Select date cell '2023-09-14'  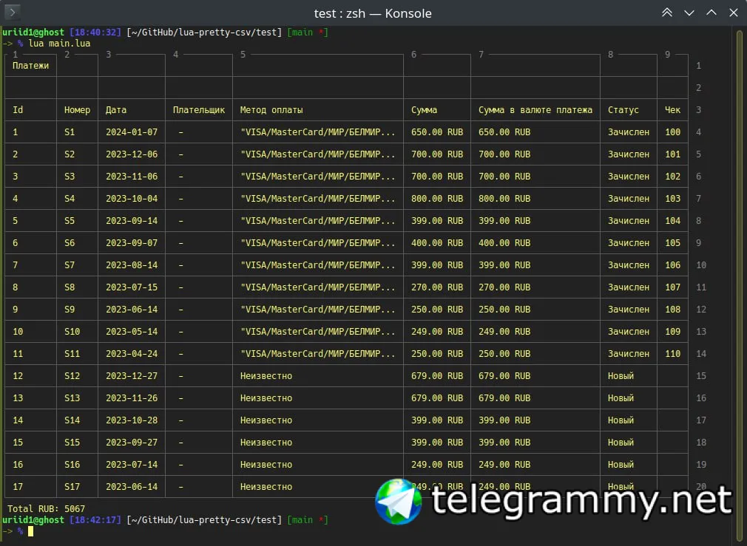132,220
